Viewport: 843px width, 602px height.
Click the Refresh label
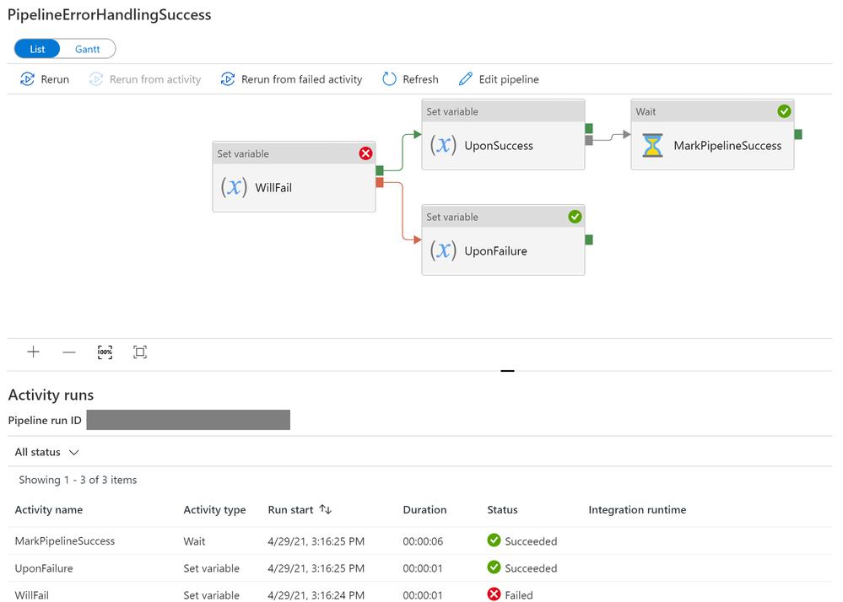420,79
